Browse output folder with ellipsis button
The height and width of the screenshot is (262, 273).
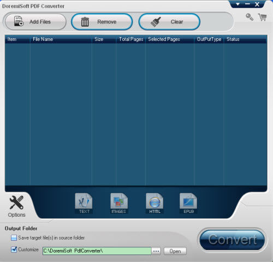156,251
